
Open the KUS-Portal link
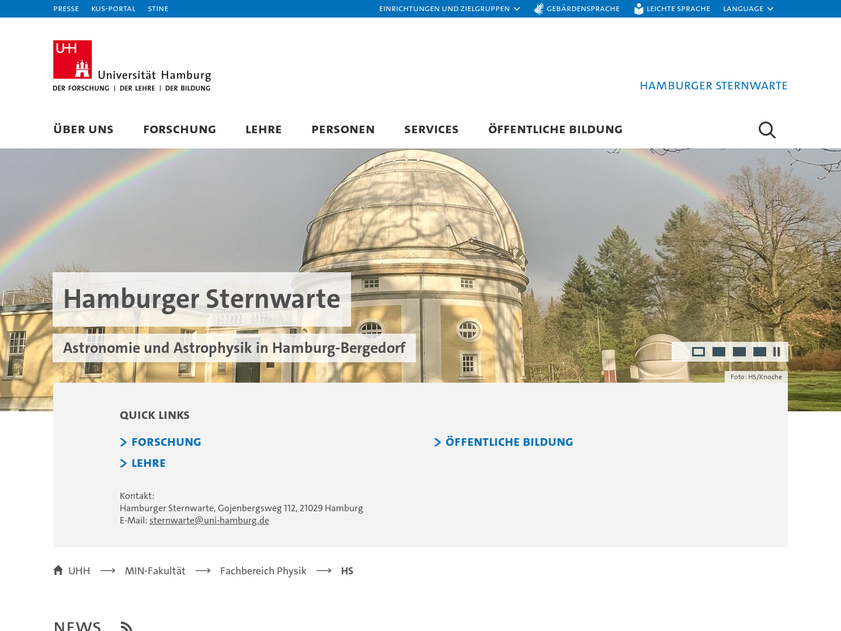pyautogui.click(x=113, y=9)
